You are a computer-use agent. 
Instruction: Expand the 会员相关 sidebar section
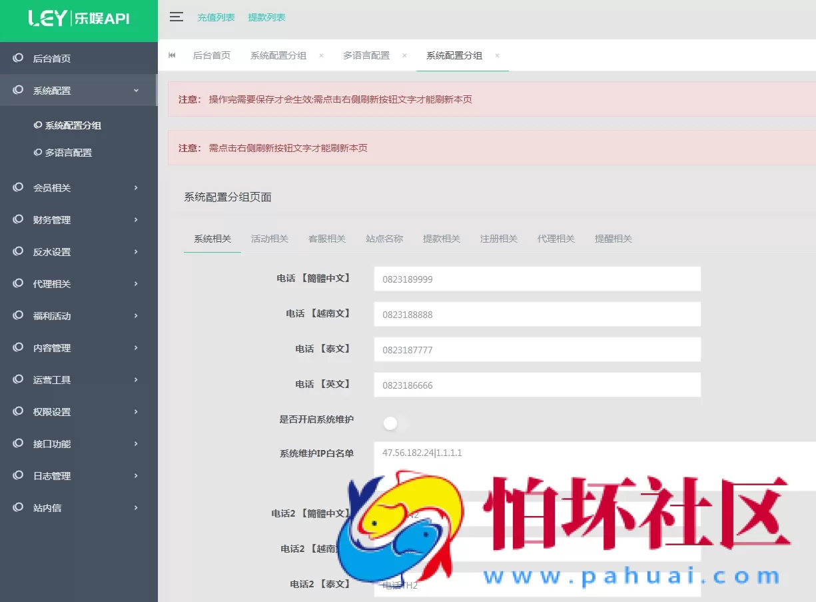point(79,187)
